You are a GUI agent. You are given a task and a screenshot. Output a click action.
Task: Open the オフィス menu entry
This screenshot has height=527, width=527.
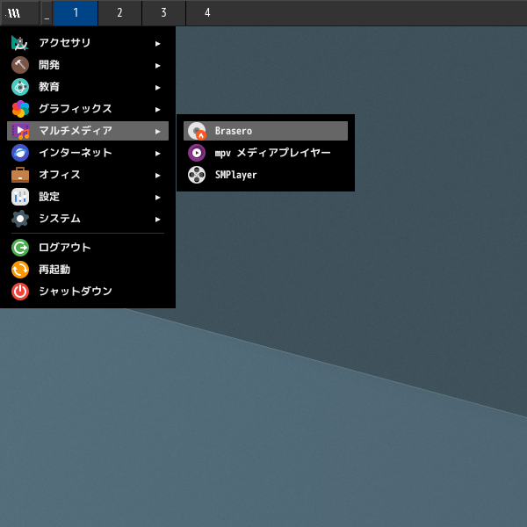coord(88,175)
